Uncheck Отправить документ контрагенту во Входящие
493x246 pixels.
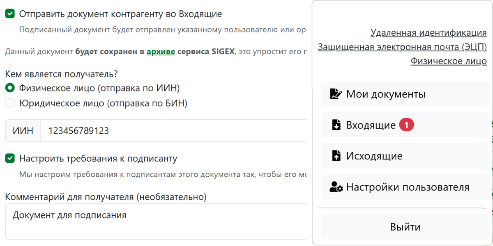pos(10,14)
